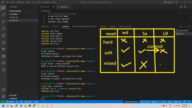Collapse the GIT-DEMO folder section

click(x=23, y=14)
